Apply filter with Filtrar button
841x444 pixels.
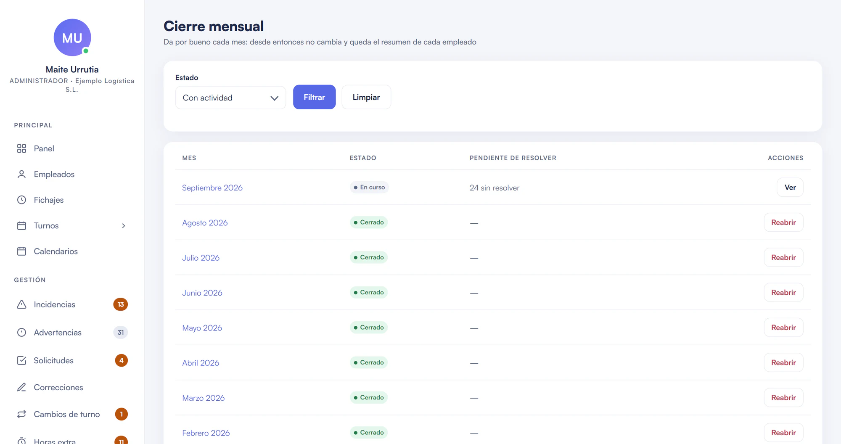click(x=314, y=97)
